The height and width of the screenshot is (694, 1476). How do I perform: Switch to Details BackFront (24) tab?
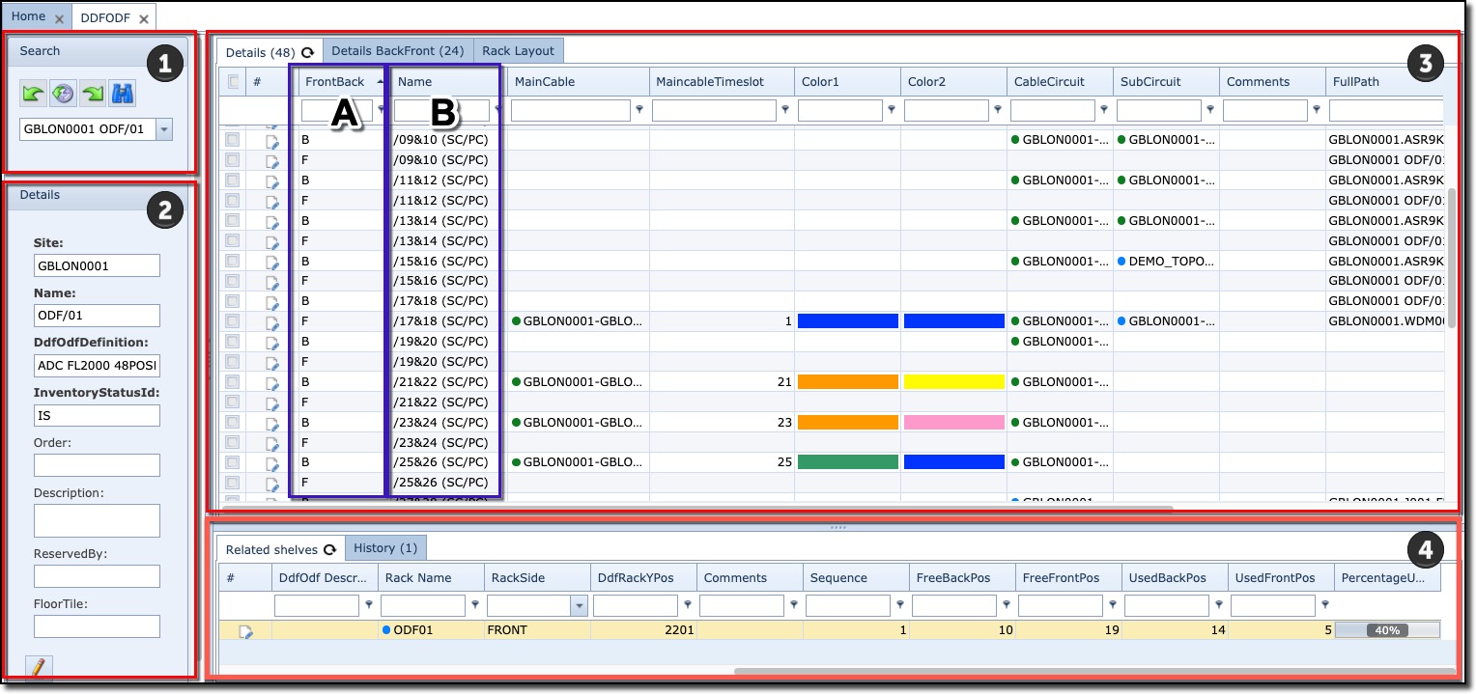(x=397, y=51)
